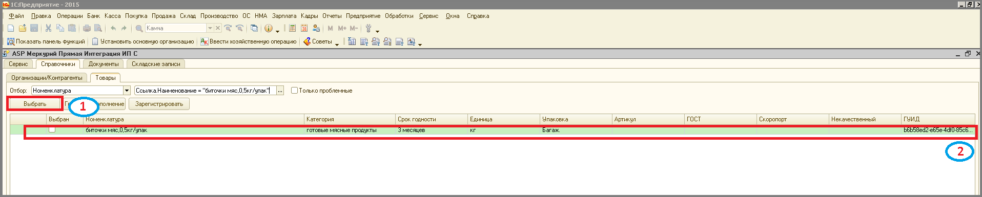Click the Undo arrow icon
This screenshot has width=982, height=197.
[113, 28]
